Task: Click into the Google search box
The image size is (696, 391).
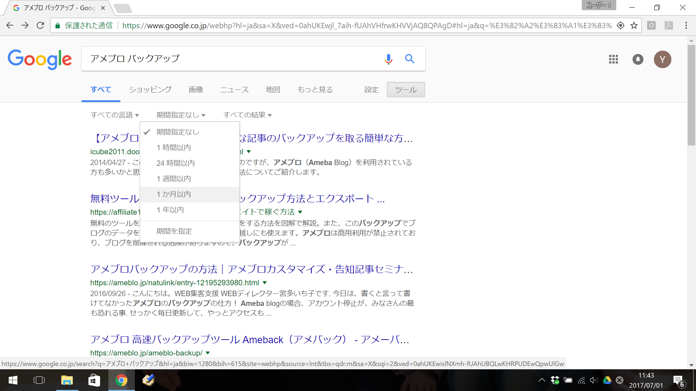Action: pyautogui.click(x=232, y=59)
